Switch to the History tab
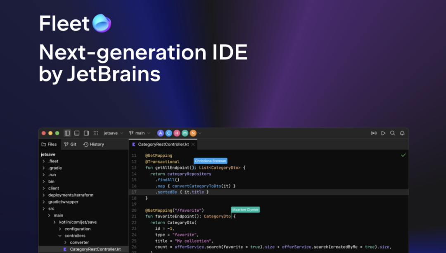The height and width of the screenshot is (253, 446). tap(94, 144)
